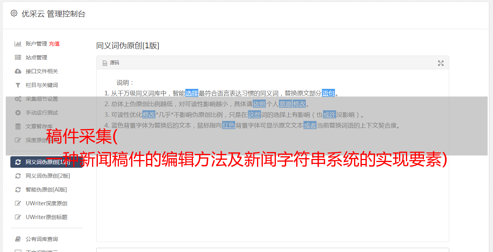Click the 手动运行测试 play icon

pos(18,113)
